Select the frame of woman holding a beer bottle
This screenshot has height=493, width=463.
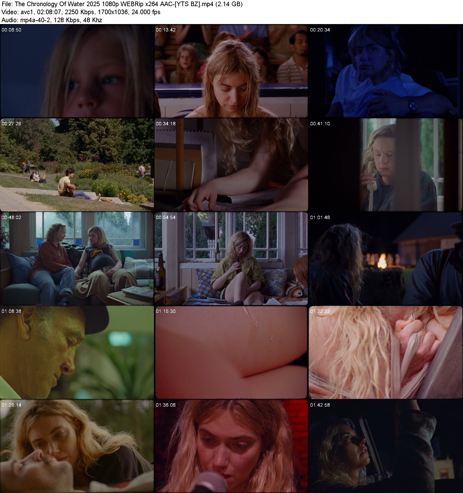point(231,259)
